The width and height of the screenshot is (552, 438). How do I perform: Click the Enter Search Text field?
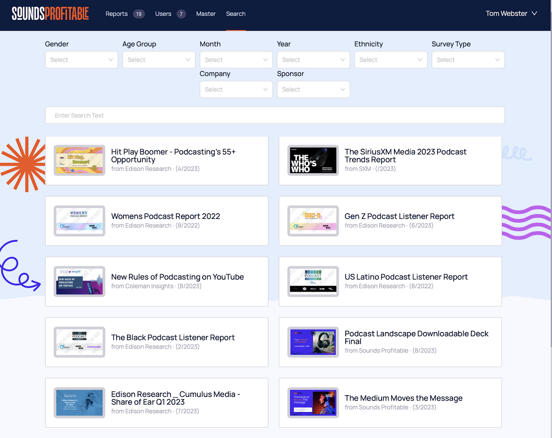(275, 115)
